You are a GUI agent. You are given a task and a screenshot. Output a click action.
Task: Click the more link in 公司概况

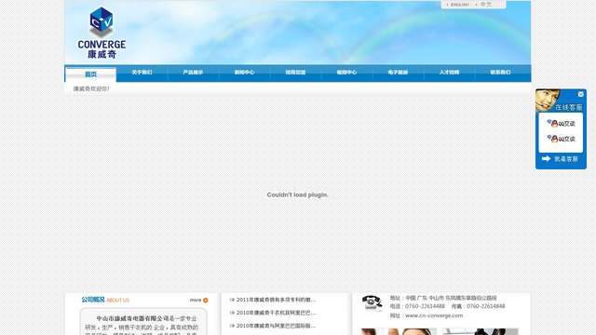[x=196, y=300]
